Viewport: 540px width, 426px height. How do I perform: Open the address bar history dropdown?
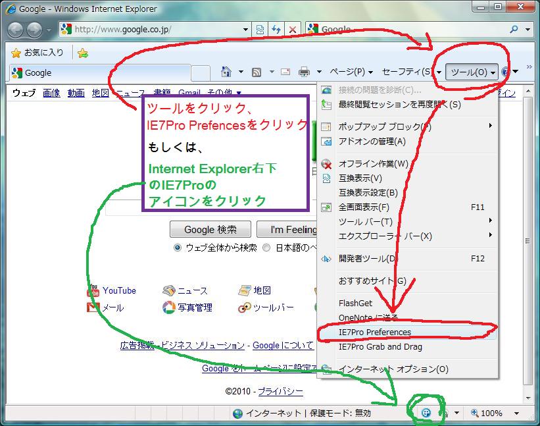pyautogui.click(x=245, y=30)
